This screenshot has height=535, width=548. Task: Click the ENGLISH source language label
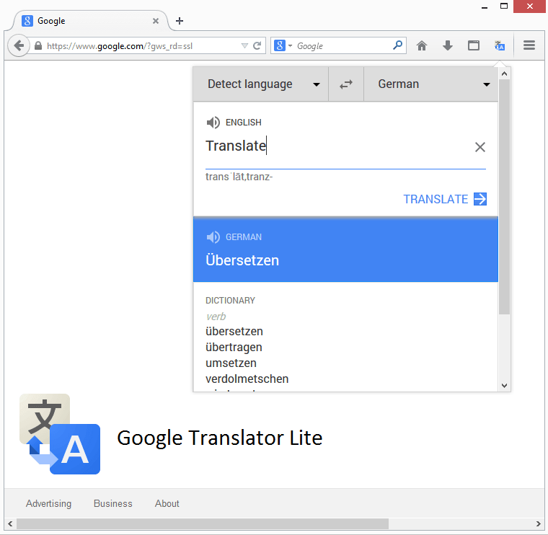[243, 123]
